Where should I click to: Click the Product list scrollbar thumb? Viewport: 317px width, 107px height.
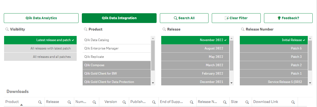(153, 55)
